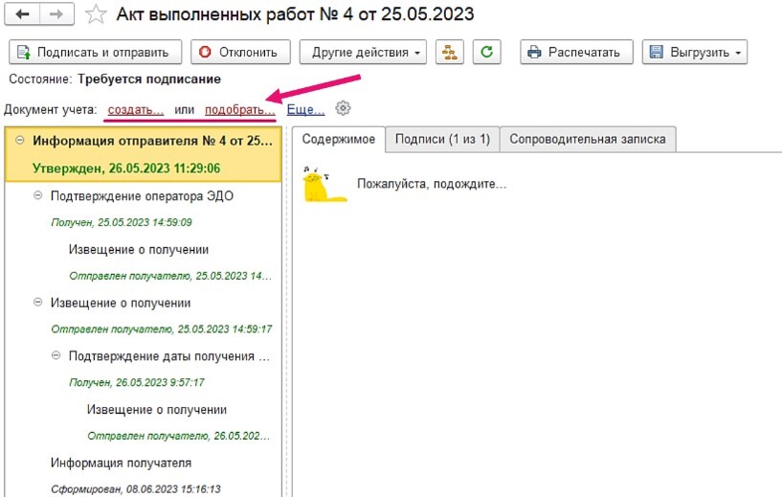This screenshot has height=497, width=782.
Task: Print the act using Распечатать button
Action: [576, 52]
